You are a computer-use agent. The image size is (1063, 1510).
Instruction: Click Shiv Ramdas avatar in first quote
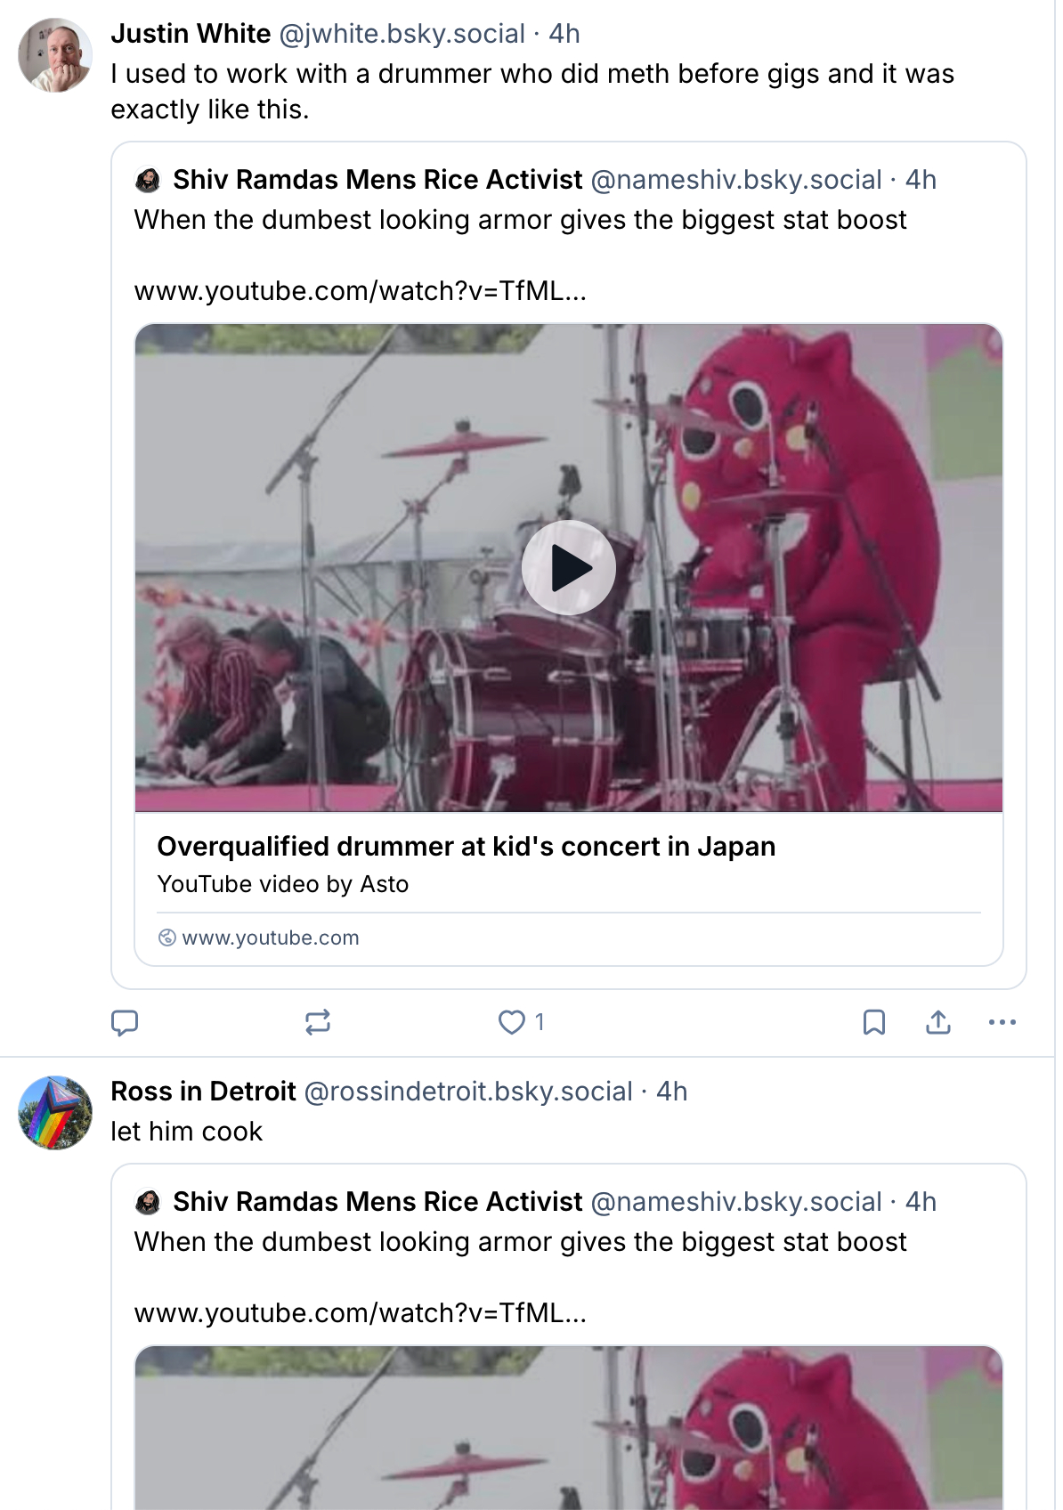click(148, 181)
